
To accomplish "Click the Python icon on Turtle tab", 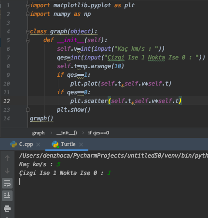I will coord(55,144).
